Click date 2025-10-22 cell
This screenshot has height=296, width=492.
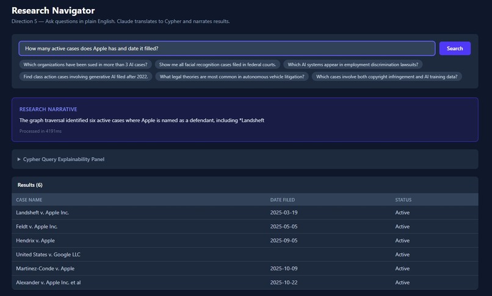[284, 283]
